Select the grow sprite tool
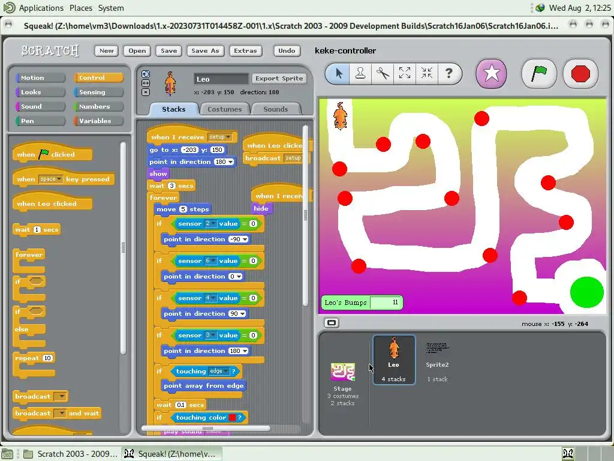 pyautogui.click(x=405, y=73)
